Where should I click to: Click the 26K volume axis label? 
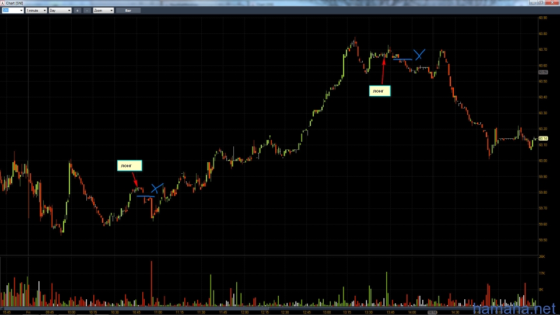tap(542, 257)
